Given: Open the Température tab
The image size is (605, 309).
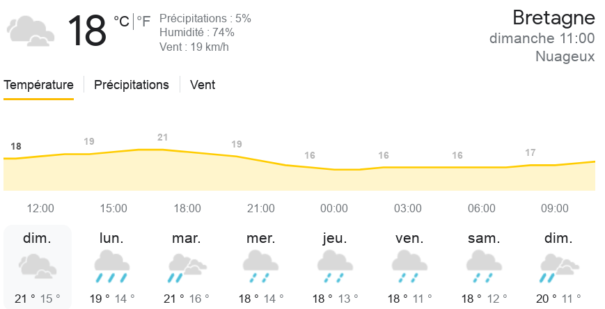Looking at the screenshot, I should pos(39,85).
